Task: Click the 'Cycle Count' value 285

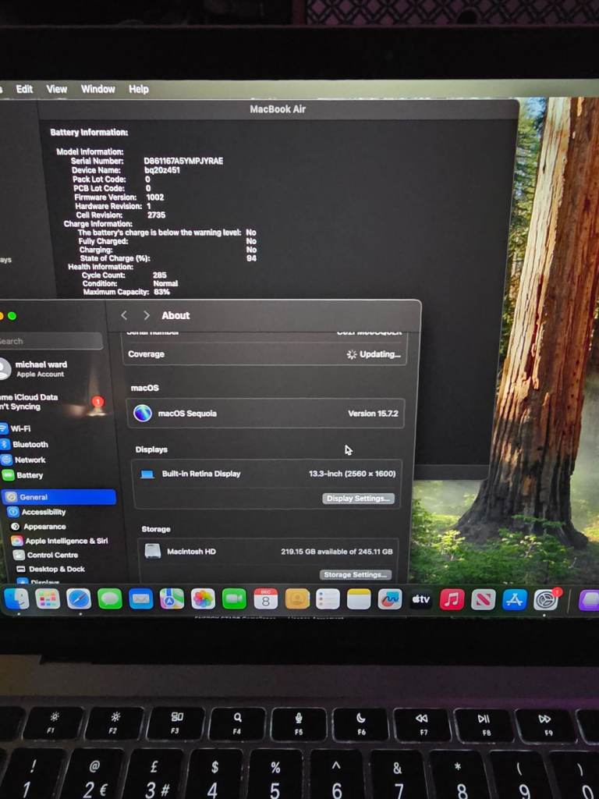Action: [x=159, y=275]
